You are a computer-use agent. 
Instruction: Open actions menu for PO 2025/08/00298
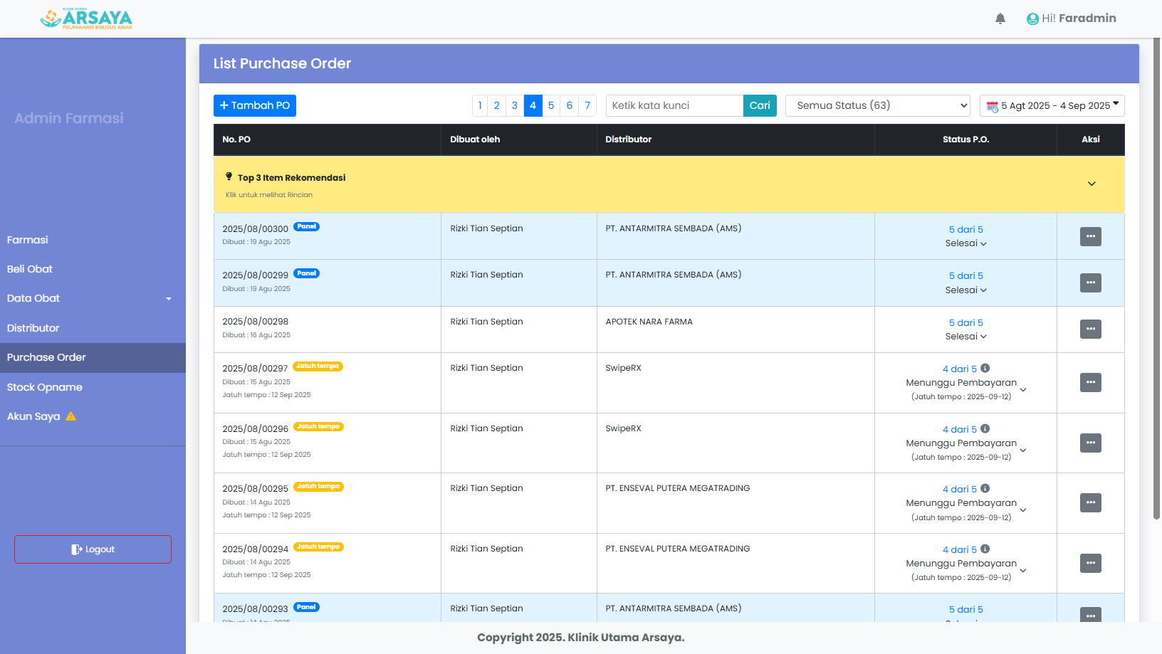(1090, 329)
